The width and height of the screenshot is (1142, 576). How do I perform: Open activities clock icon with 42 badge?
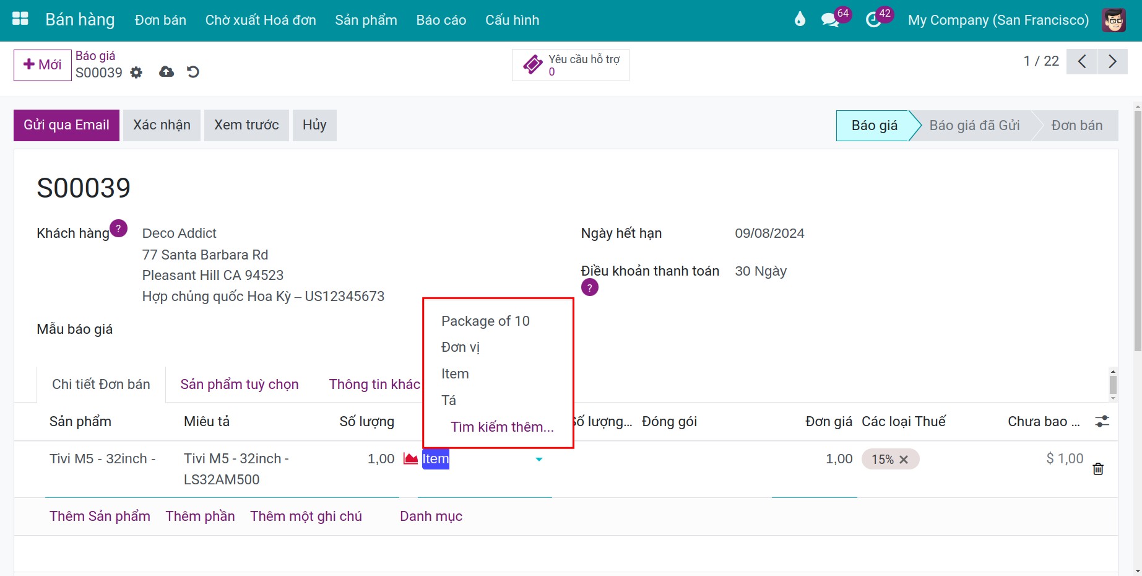tap(873, 20)
